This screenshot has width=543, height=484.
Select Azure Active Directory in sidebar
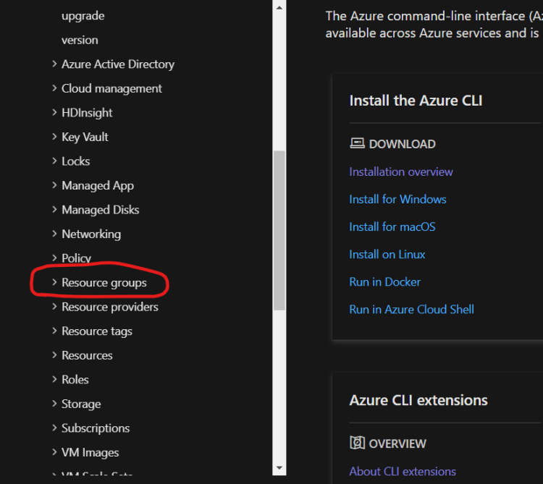click(x=118, y=64)
